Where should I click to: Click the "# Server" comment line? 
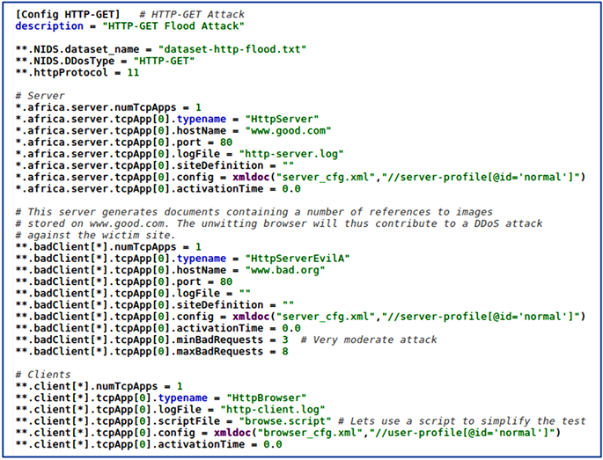[40, 96]
